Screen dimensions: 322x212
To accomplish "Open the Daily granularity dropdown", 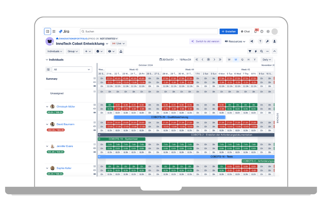I will 267,60.
